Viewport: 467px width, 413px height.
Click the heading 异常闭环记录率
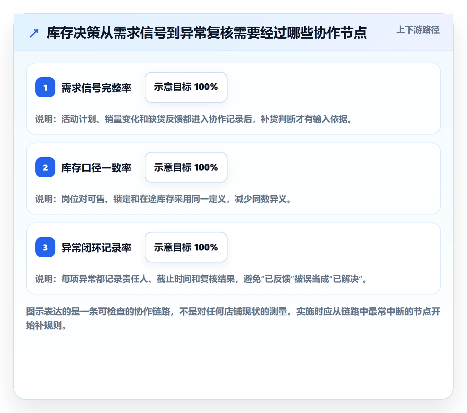(96, 247)
